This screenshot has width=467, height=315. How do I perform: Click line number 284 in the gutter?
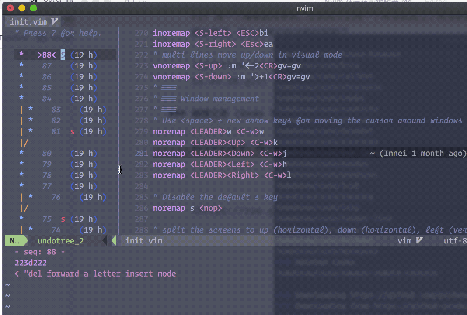[x=141, y=186]
